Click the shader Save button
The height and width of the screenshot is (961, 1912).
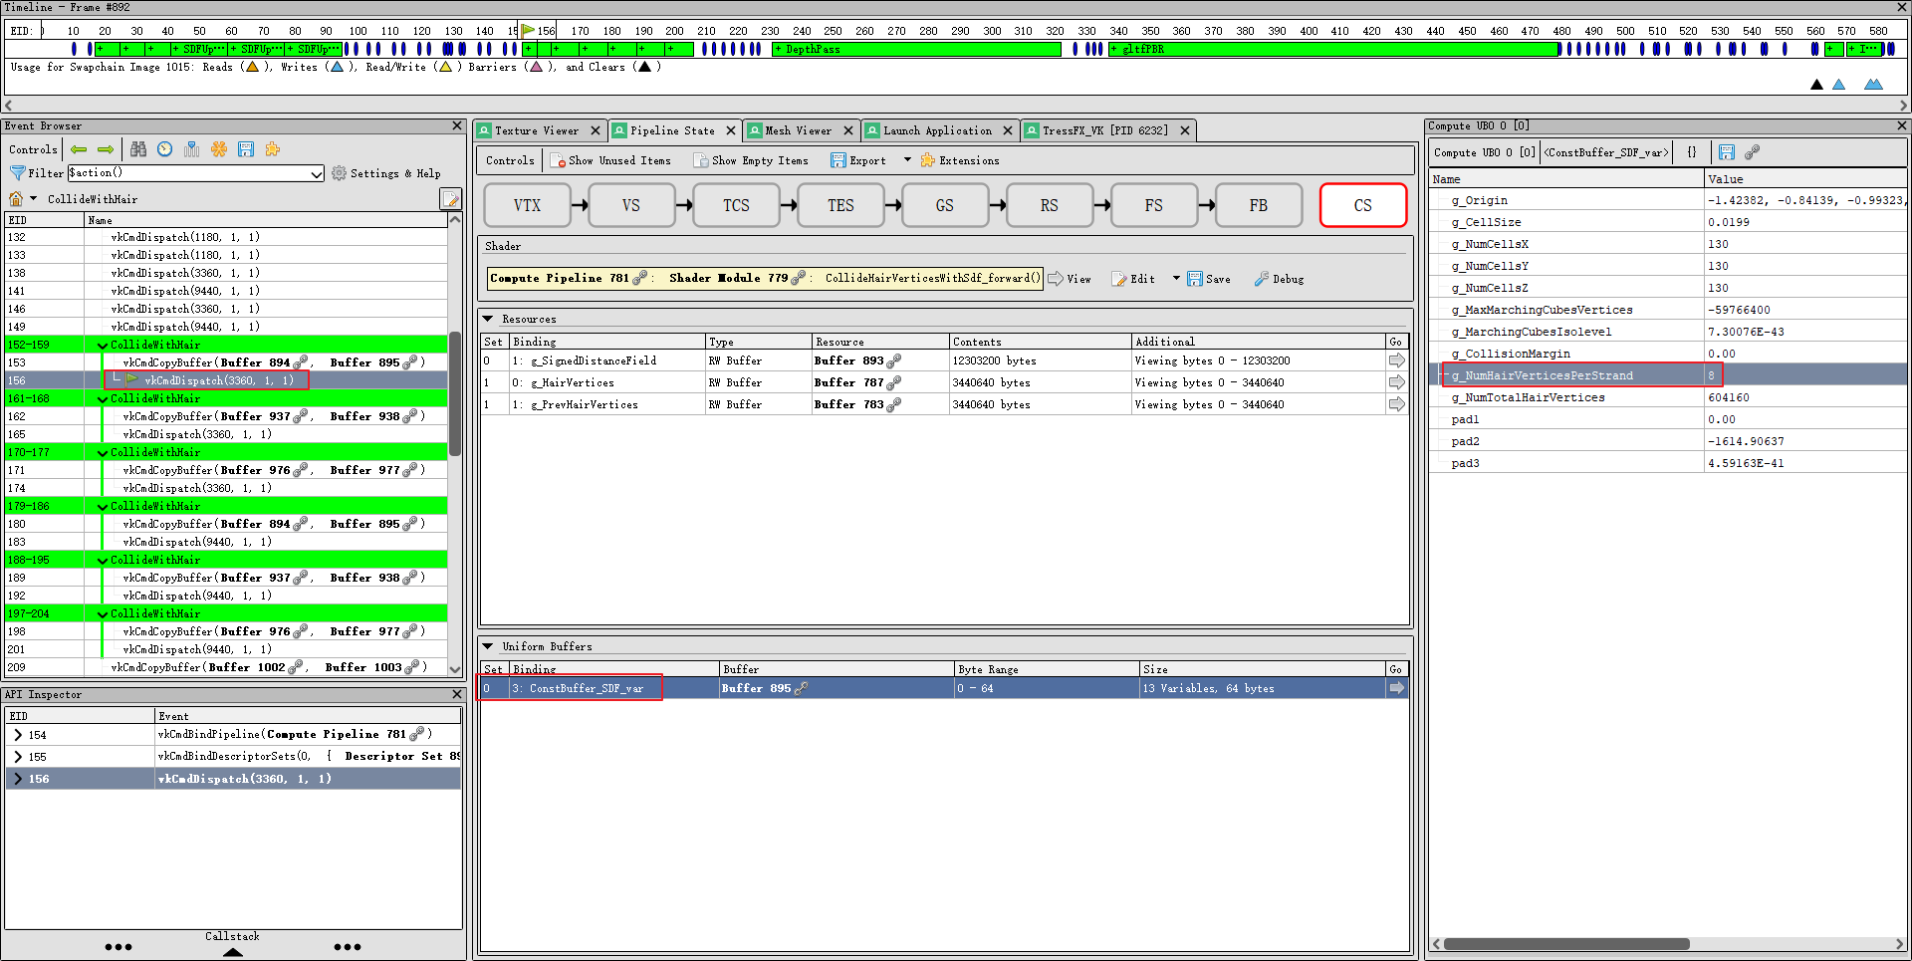(1209, 279)
